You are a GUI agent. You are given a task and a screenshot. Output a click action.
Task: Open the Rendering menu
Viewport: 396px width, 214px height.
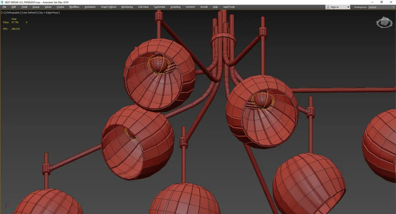[x=127, y=7]
